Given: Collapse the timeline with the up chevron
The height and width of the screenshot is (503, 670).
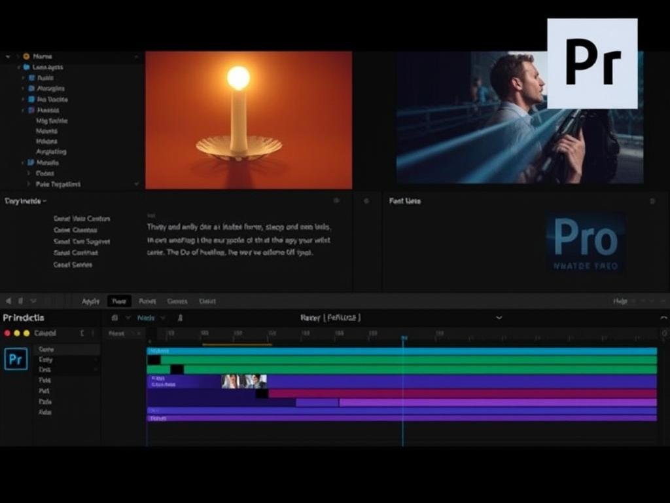Looking at the screenshot, I should [x=663, y=318].
